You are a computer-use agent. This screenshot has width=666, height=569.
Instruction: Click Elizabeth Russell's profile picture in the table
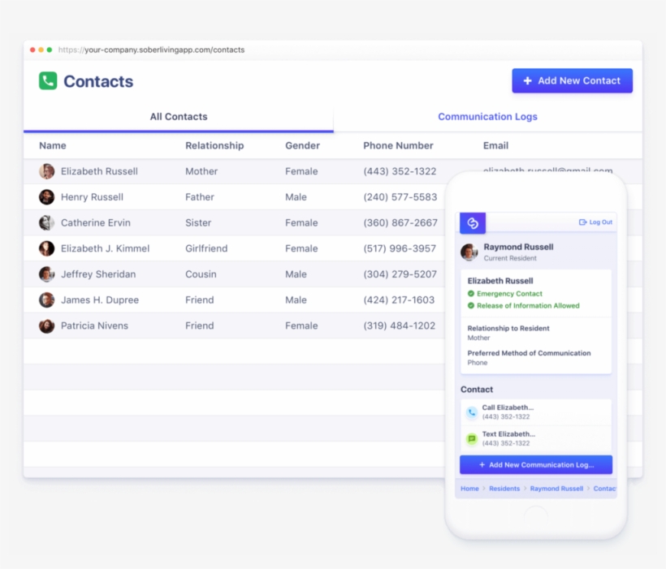[46, 171]
